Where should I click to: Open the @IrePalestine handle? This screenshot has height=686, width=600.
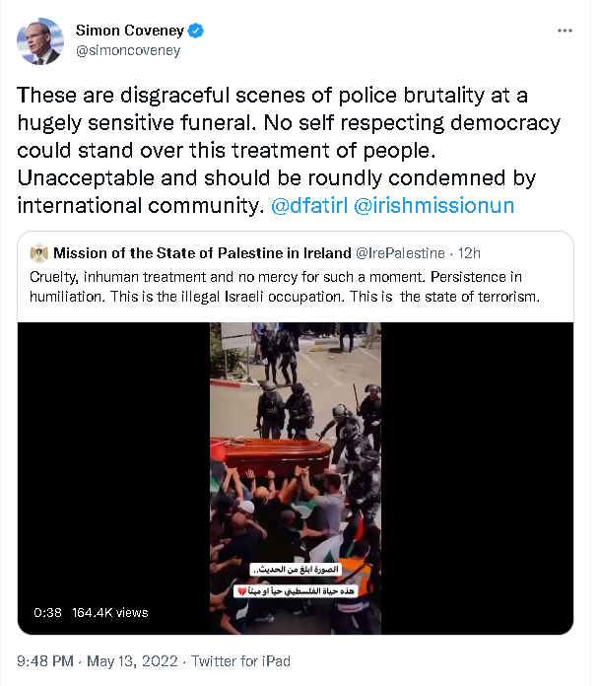401,253
